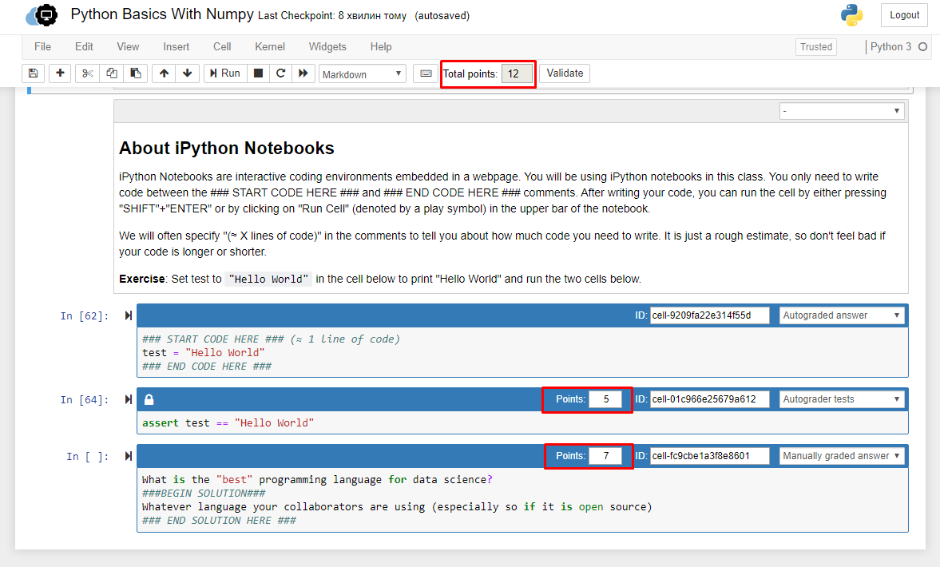Move selected cell up arrow
Viewport: 940px width, 567px height.
click(x=164, y=73)
